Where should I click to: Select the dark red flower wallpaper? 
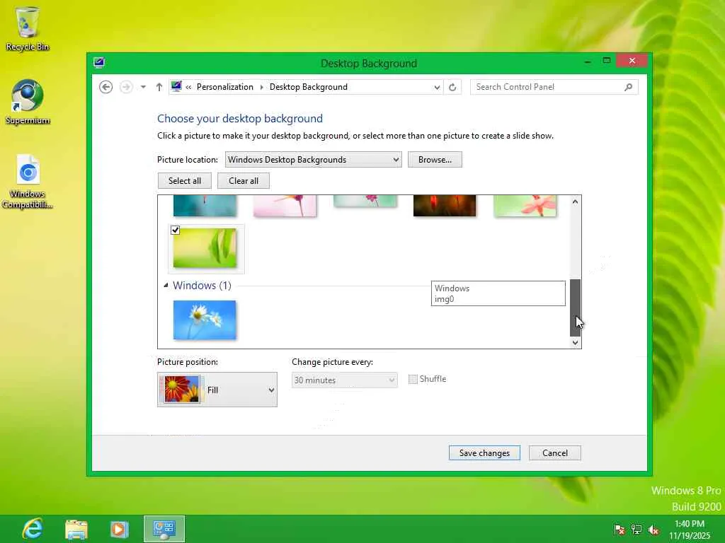(x=445, y=206)
